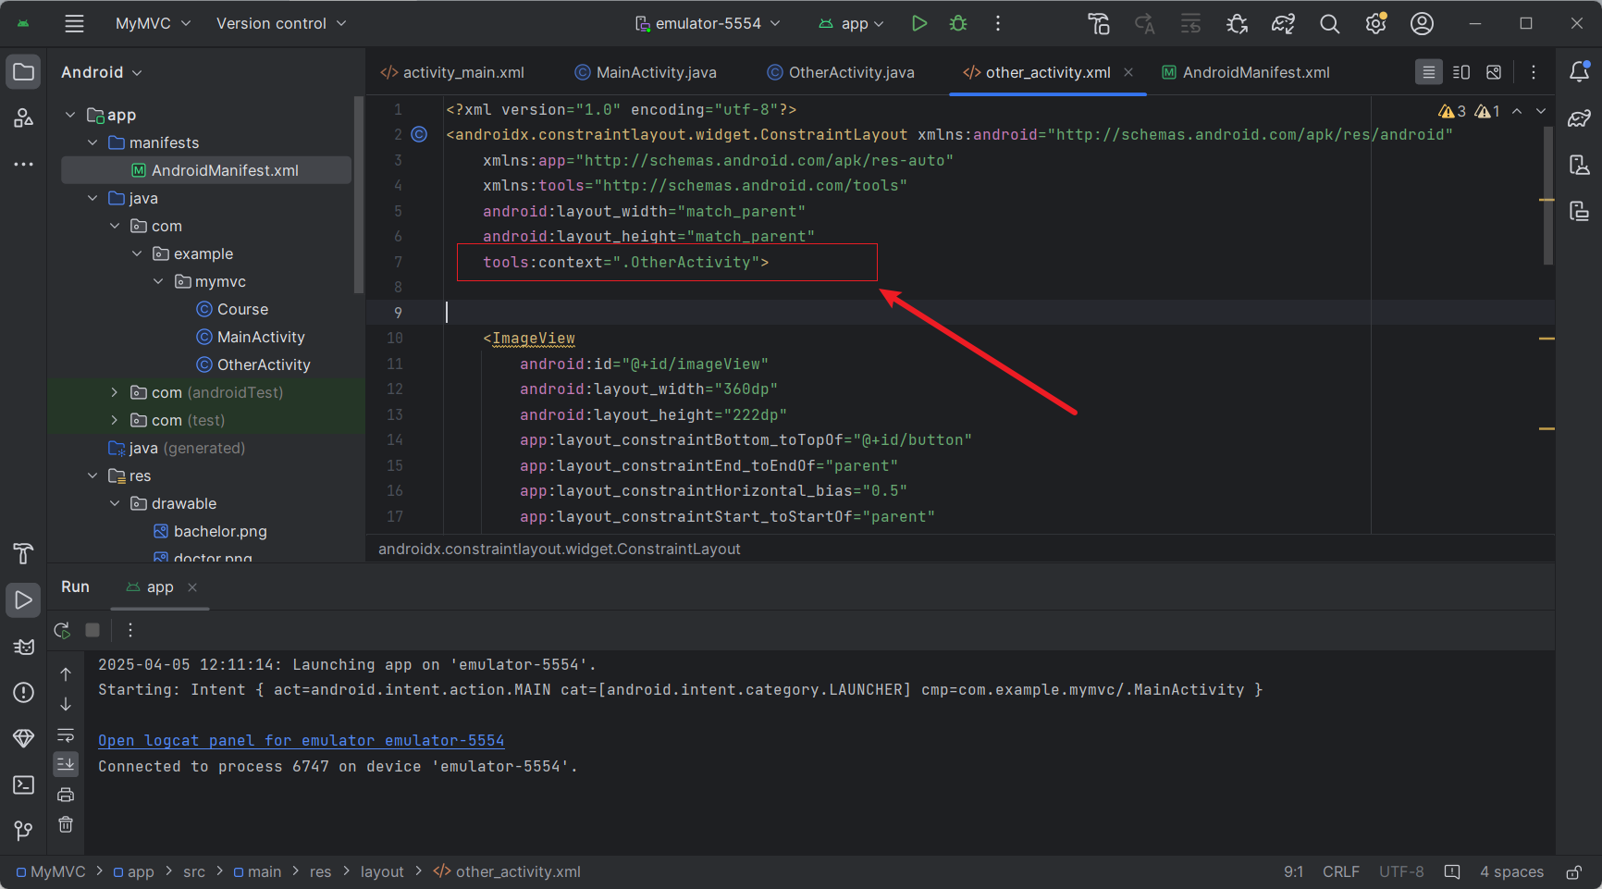Image resolution: width=1602 pixels, height=889 pixels.
Task: Expand com (test) package
Action: pos(115,420)
